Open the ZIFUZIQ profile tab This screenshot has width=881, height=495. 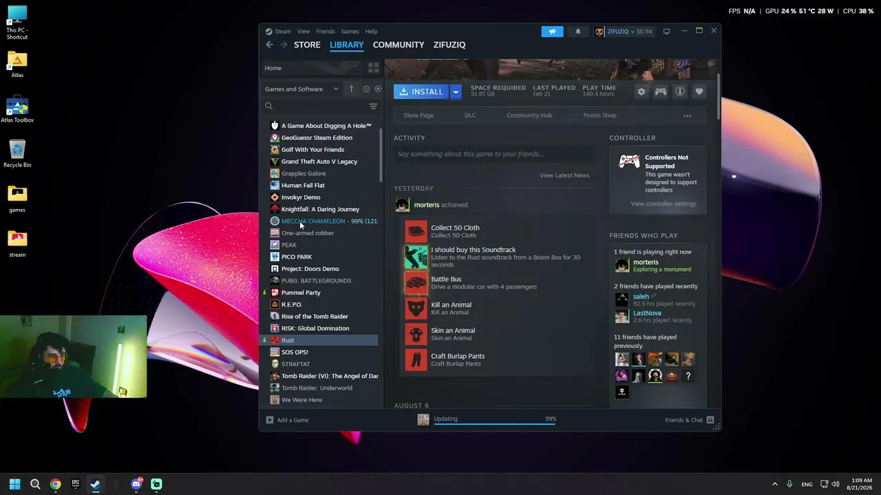point(449,45)
